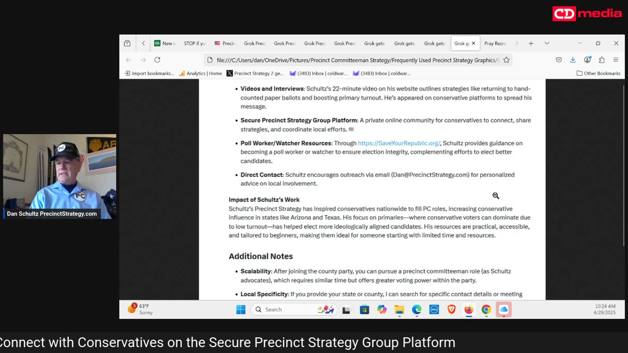Click the 'Poll Worker/Watcher Resources' label
628x353 pixels.
tap(286, 143)
